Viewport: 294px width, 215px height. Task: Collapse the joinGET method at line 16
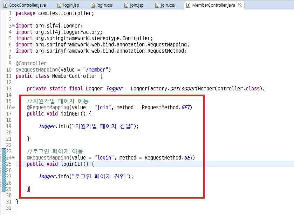[x=13, y=107]
